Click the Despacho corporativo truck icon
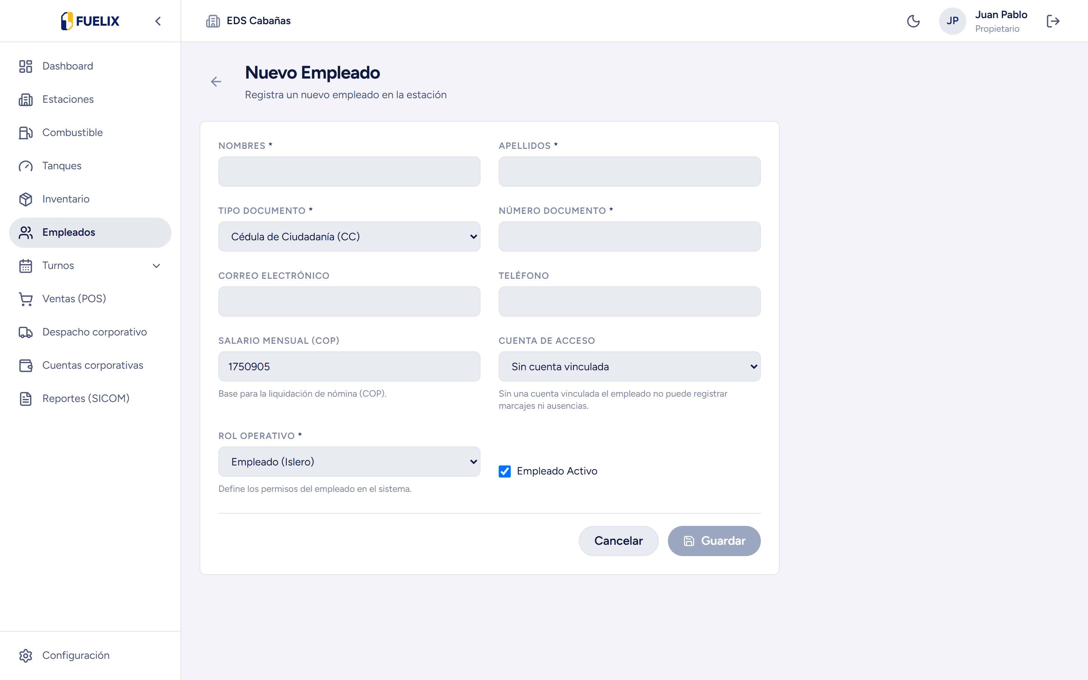 (x=26, y=332)
